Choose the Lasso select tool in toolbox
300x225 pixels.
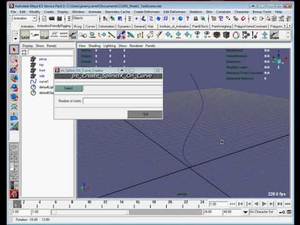tap(14, 59)
